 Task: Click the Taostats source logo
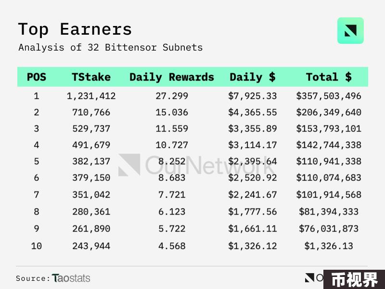pyautogui.click(x=71, y=278)
